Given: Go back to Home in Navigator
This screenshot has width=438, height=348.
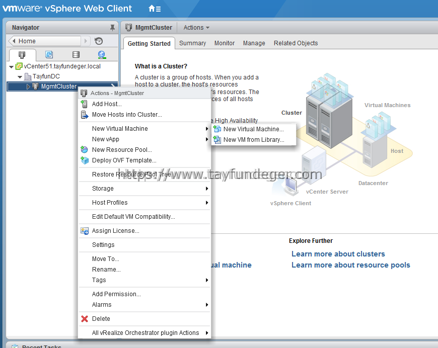Looking at the screenshot, I should pyautogui.click(x=45, y=41).
